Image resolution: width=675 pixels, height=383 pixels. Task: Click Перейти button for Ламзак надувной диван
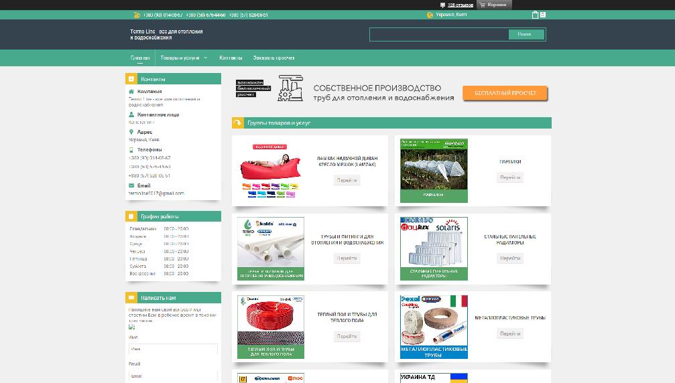coord(347,180)
